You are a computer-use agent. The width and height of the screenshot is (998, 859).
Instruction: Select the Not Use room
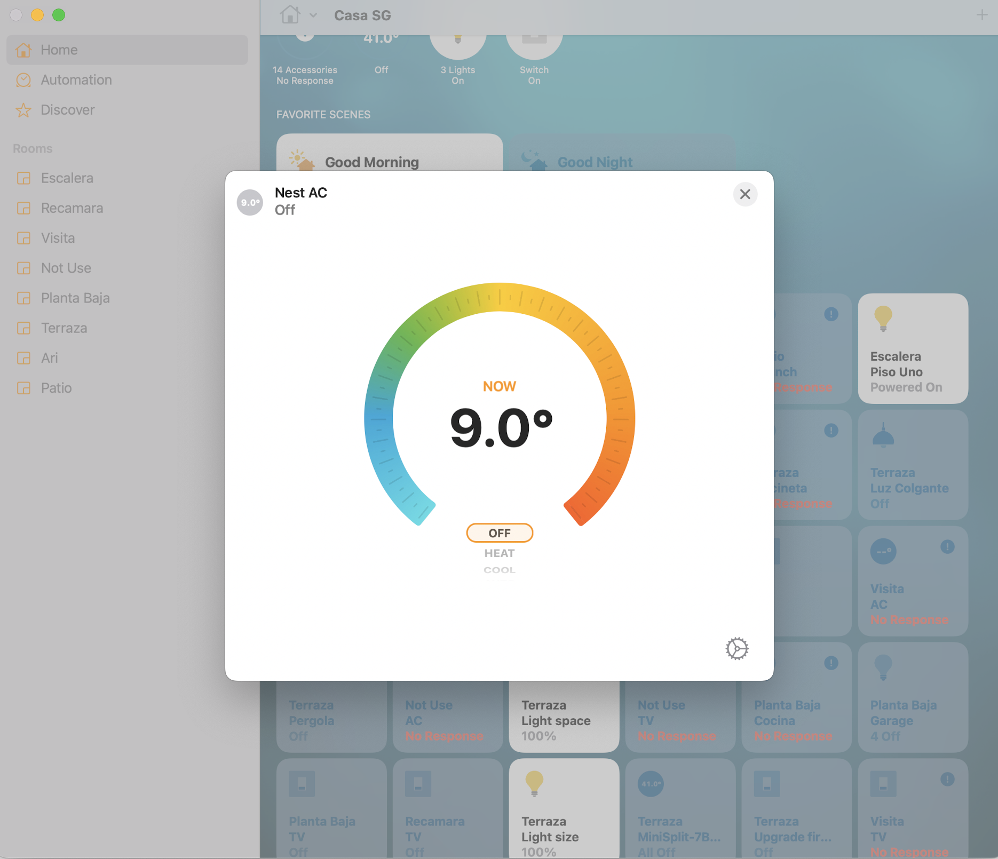pos(127,268)
